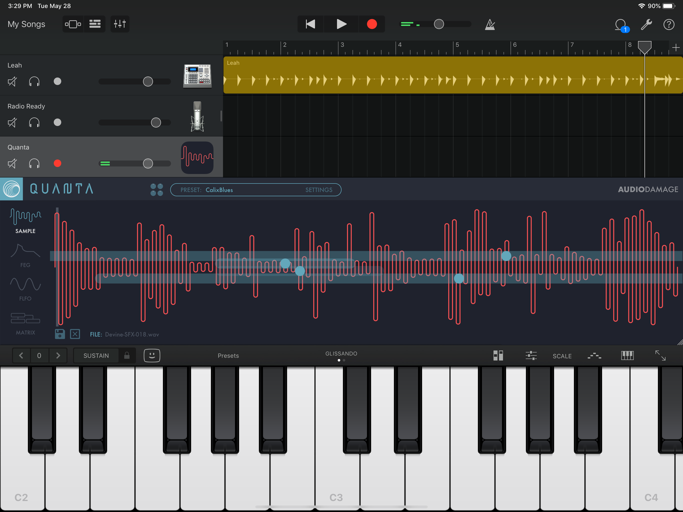
Task: Switch to tracks view icon
Action: (95, 24)
